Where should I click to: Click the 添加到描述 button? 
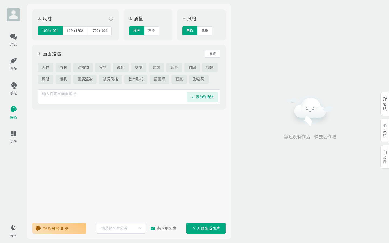point(202,97)
